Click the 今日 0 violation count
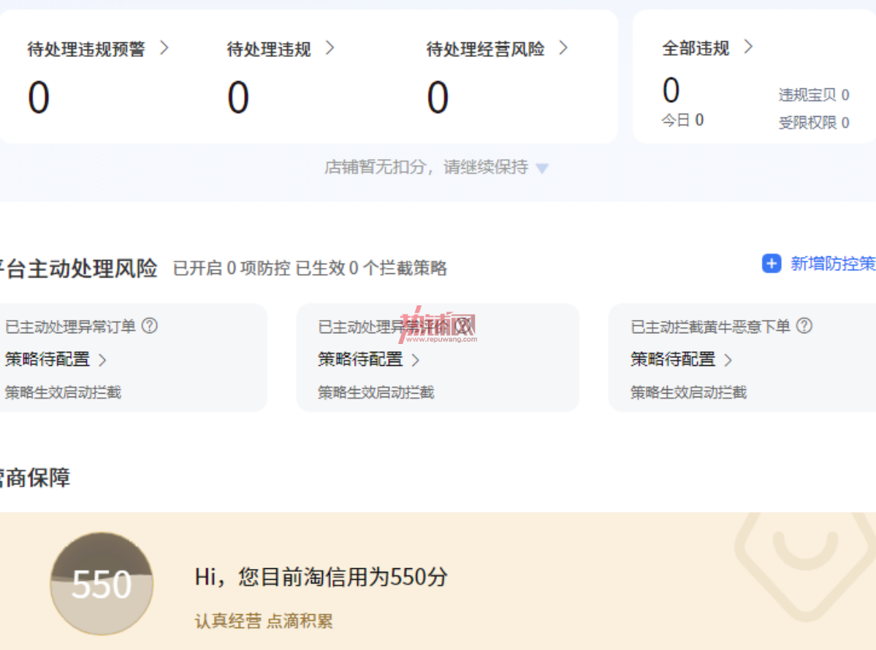 pyautogui.click(x=682, y=120)
